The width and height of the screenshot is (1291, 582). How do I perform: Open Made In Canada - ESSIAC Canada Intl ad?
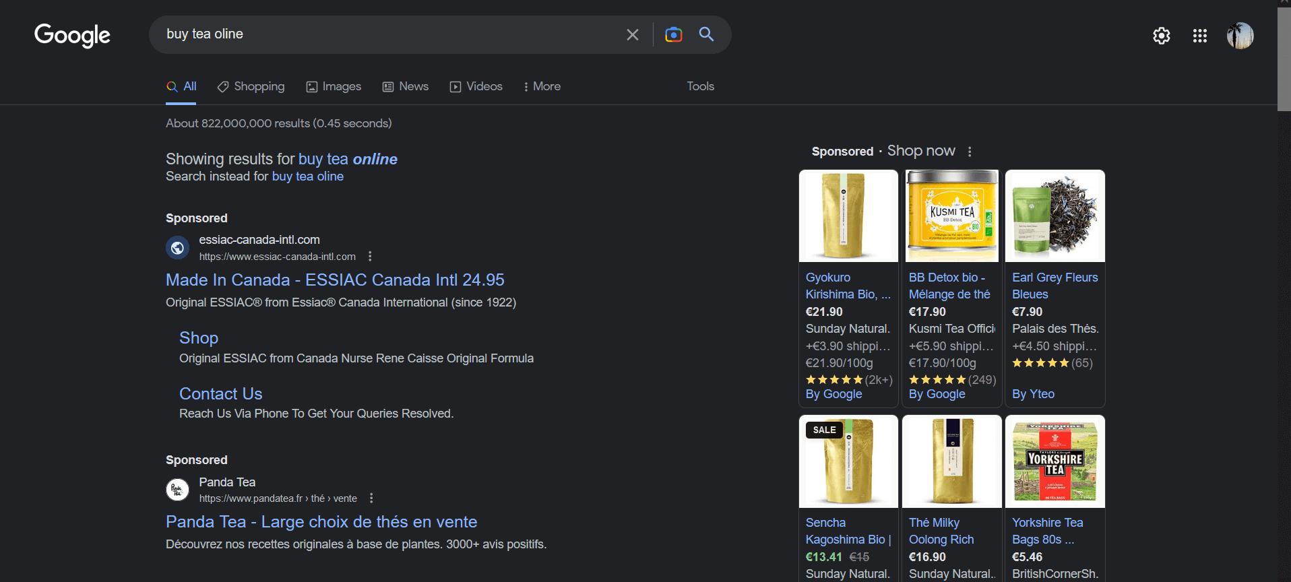pyautogui.click(x=335, y=280)
